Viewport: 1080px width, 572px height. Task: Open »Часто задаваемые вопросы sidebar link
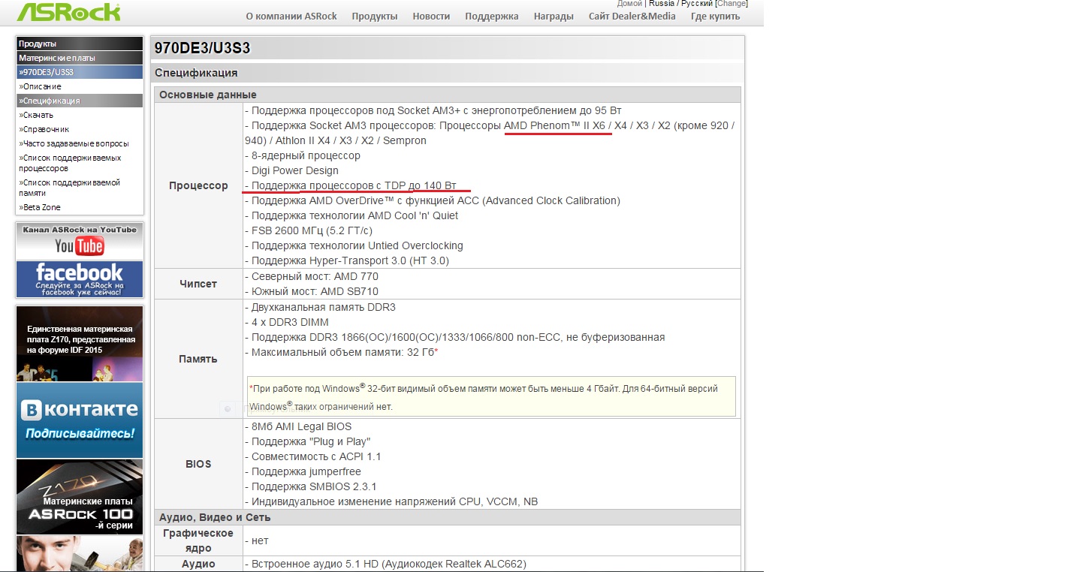tap(74, 143)
